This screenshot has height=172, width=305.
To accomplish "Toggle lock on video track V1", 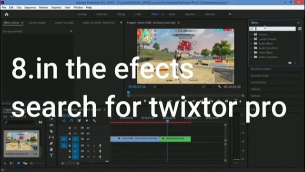I will (x=70, y=139).
